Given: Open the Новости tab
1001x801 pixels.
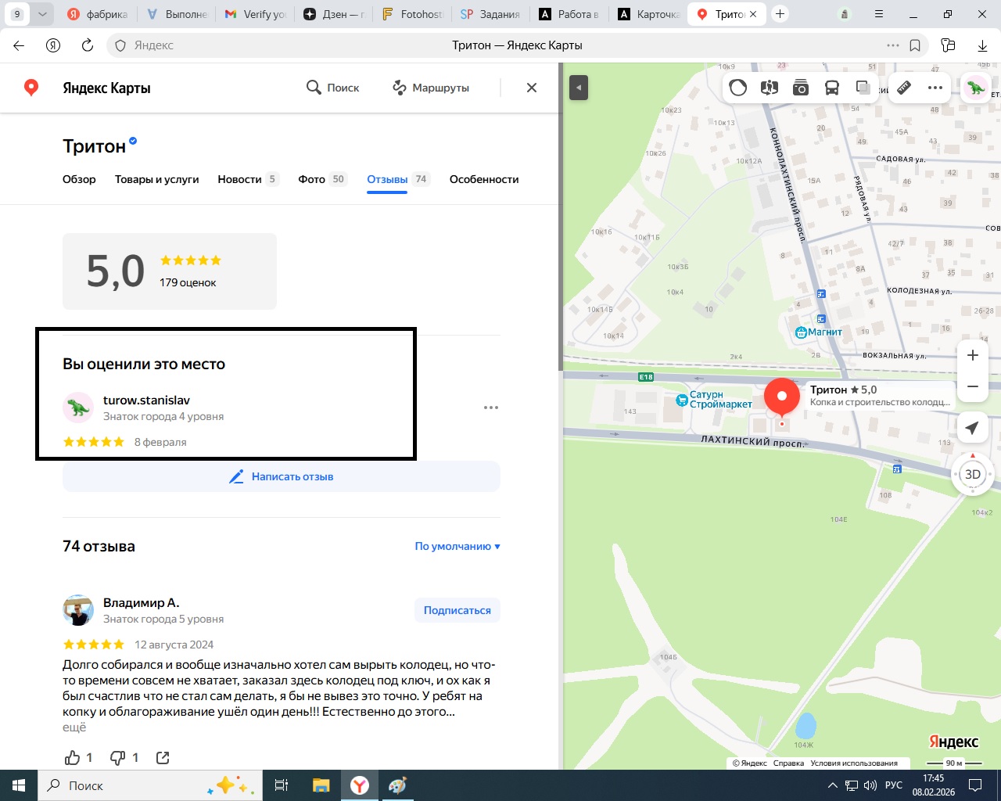Looking at the screenshot, I should point(248,179).
